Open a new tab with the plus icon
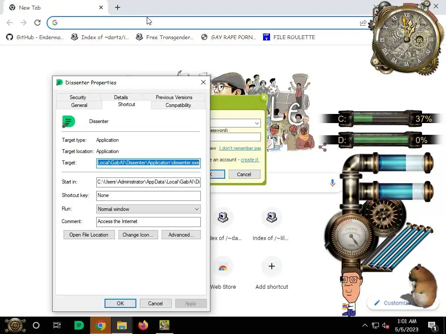Viewport: 446px width, 334px height. 118,8
